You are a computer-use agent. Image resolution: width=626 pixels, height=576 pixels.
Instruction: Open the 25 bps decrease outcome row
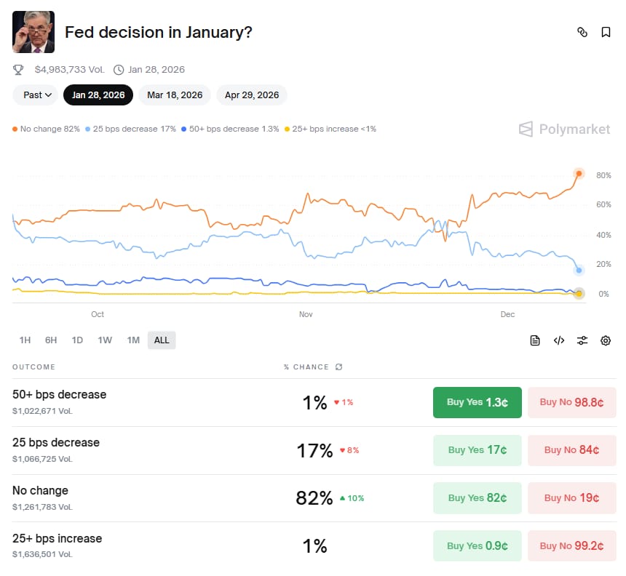(56, 443)
